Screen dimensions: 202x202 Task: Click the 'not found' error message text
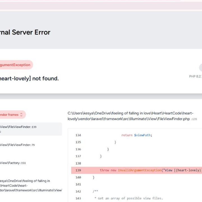(29, 79)
